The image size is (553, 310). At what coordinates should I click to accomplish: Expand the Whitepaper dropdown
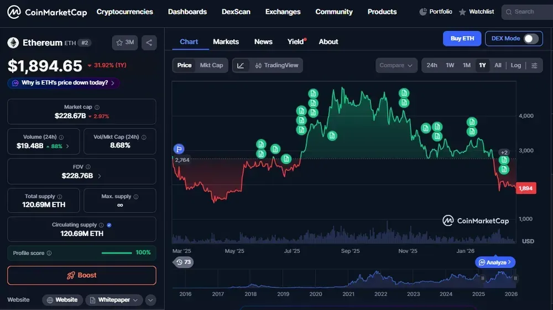coord(114,300)
